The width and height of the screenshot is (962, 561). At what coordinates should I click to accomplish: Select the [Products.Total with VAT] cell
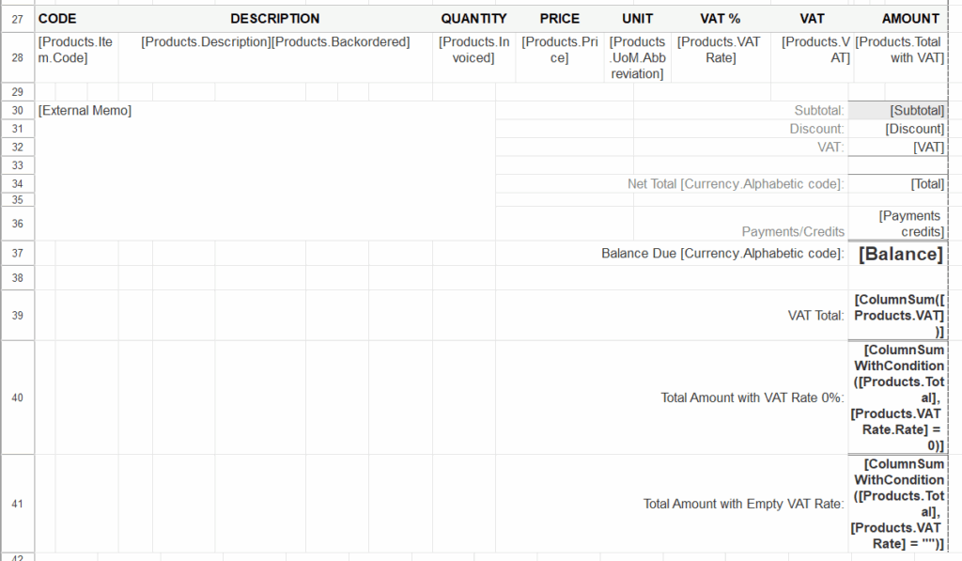click(900, 57)
